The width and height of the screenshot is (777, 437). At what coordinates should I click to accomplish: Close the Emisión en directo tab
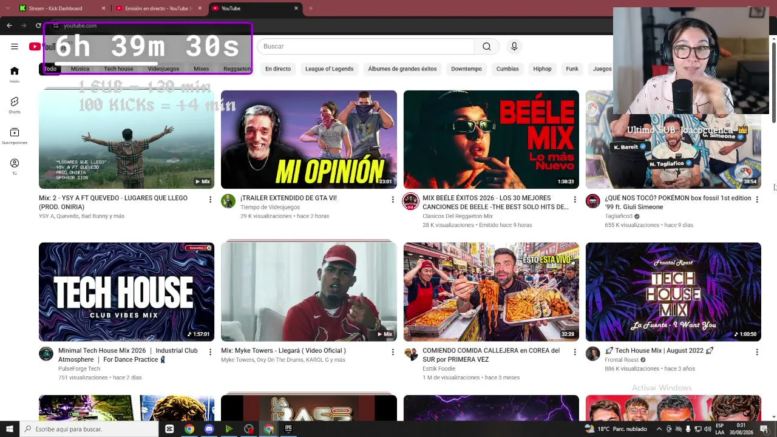pos(200,8)
